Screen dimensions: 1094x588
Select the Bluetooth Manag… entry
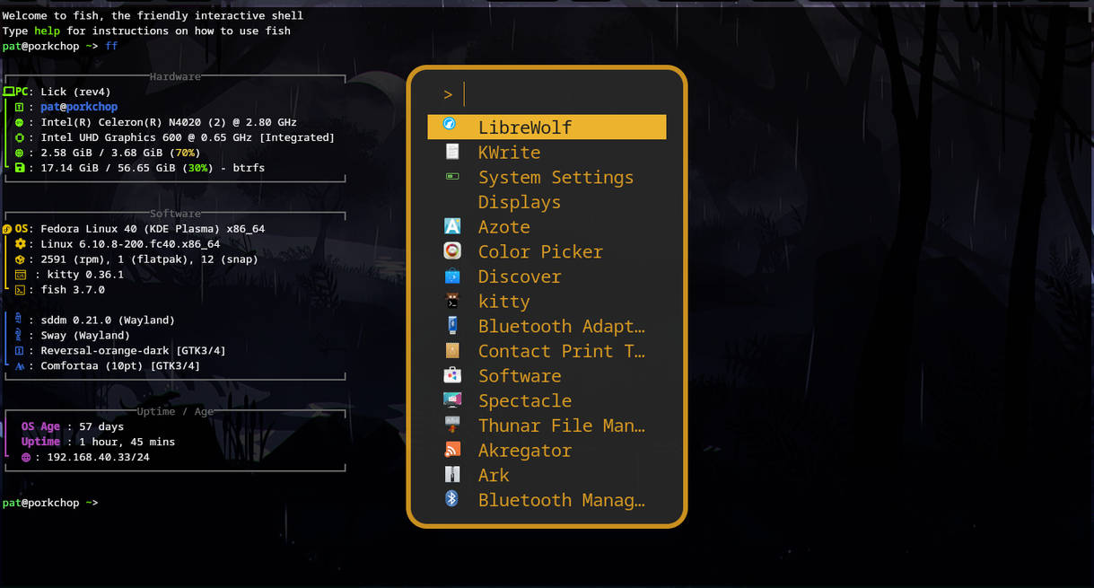[x=547, y=500]
